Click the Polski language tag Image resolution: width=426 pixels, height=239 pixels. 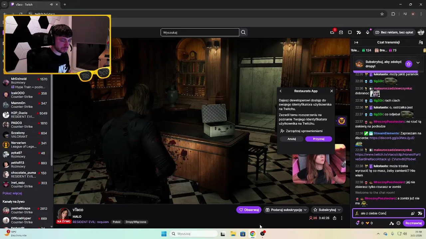tap(116, 222)
